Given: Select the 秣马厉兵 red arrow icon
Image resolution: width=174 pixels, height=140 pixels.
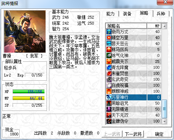Looking at the screenshot, I should [109, 49].
